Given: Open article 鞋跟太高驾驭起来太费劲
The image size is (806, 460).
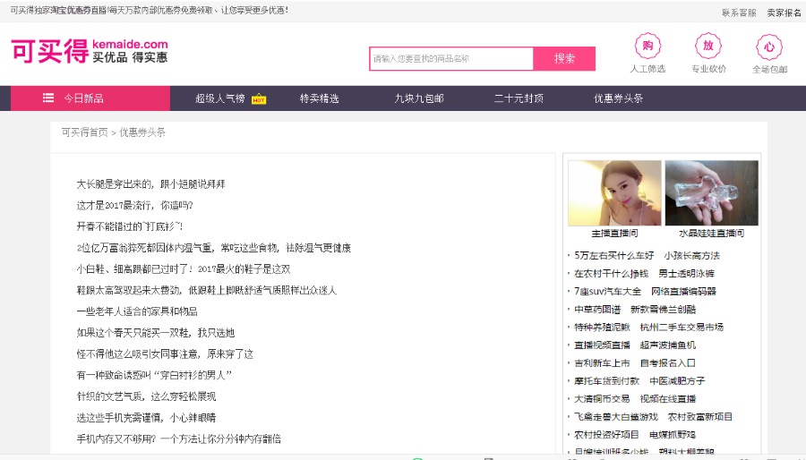Looking at the screenshot, I should [x=207, y=291].
